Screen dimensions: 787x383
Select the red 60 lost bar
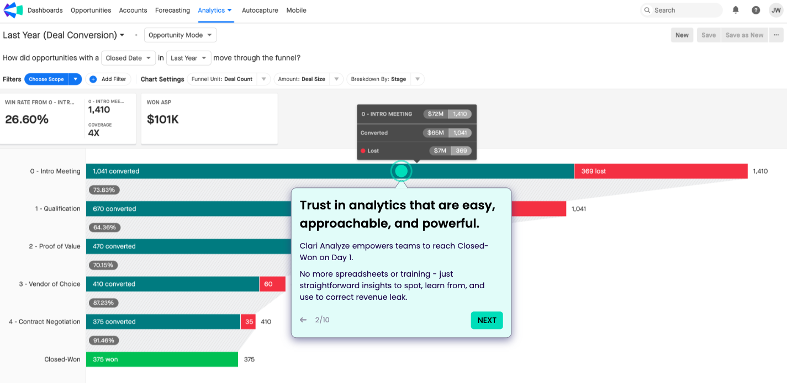coord(272,284)
